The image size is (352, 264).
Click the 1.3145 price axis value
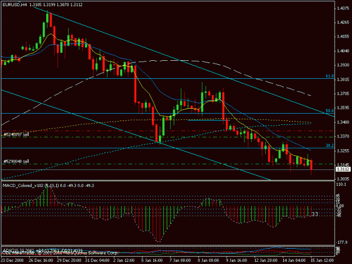tap(343, 165)
